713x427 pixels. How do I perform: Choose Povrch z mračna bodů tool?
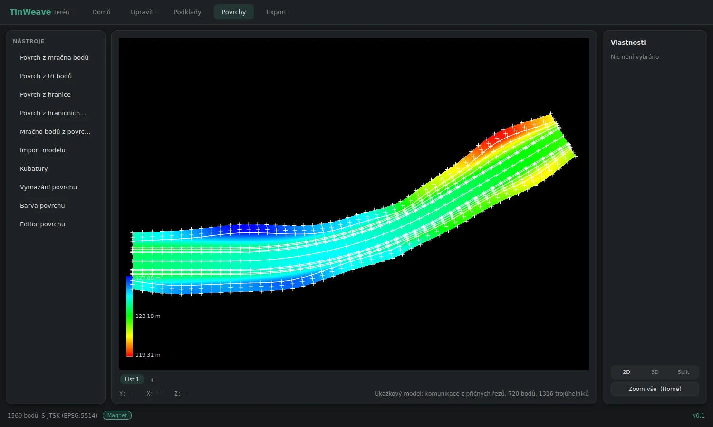tap(56, 57)
